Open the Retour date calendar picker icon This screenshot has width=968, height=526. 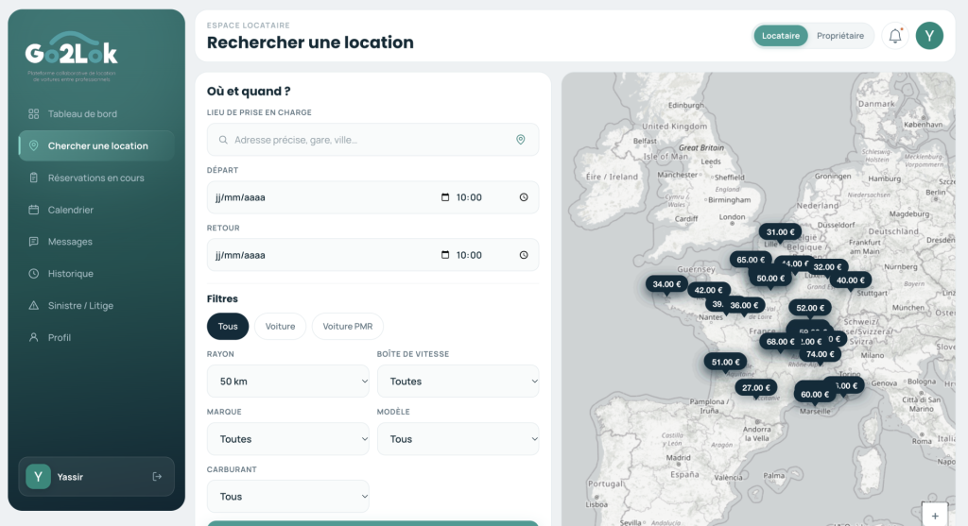click(x=445, y=255)
